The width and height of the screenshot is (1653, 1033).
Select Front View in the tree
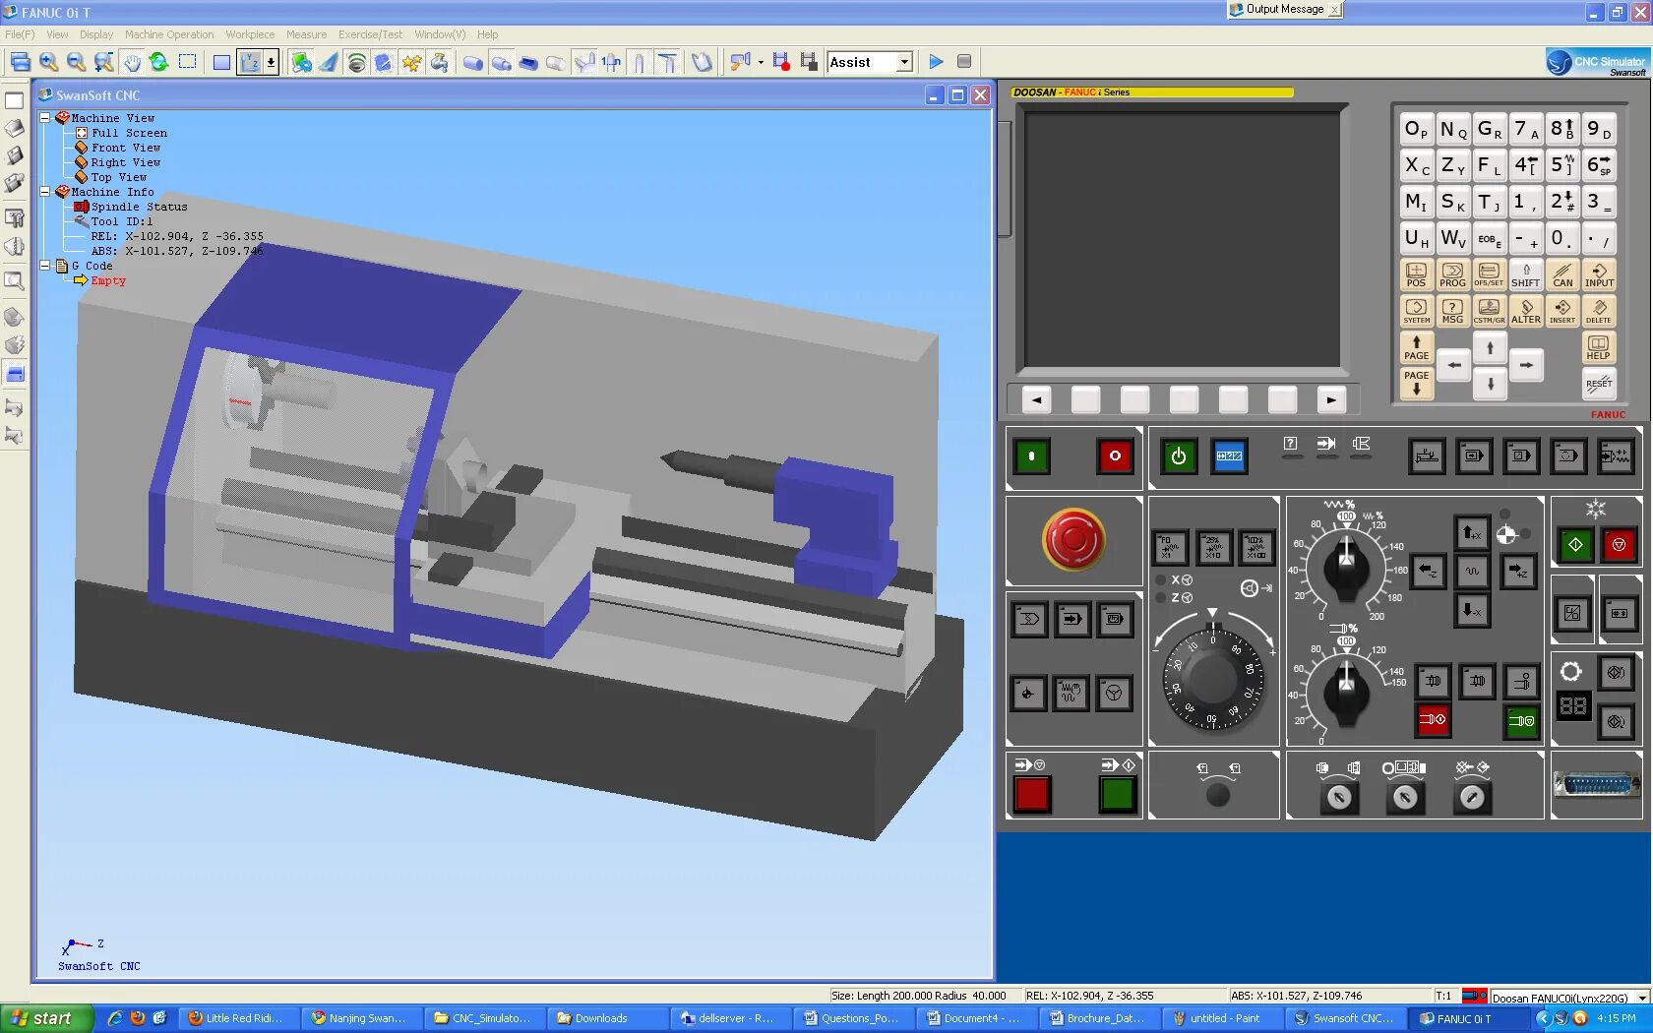[x=126, y=148]
